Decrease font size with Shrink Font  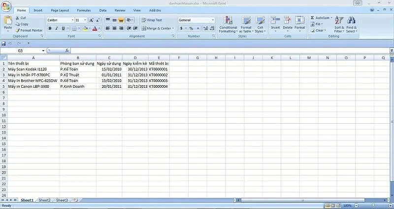coord(98,20)
